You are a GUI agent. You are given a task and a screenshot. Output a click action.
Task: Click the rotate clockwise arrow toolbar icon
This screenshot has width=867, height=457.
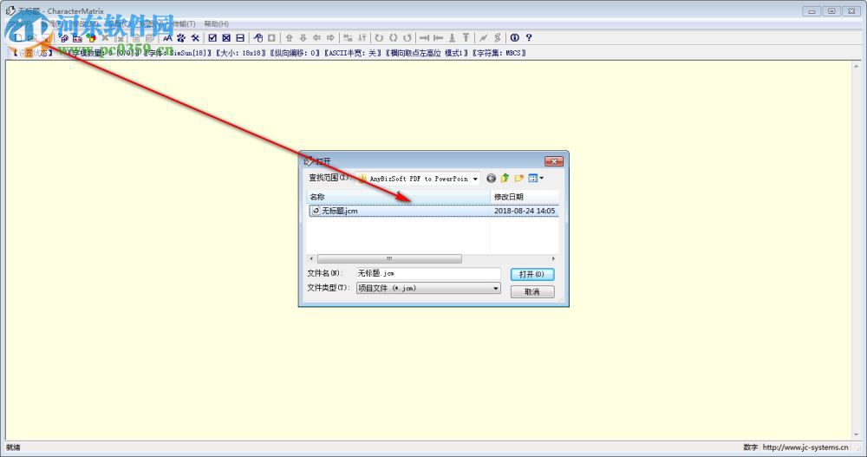click(x=379, y=37)
